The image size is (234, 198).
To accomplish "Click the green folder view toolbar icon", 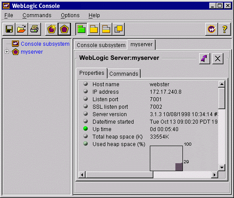I will point(82,29).
